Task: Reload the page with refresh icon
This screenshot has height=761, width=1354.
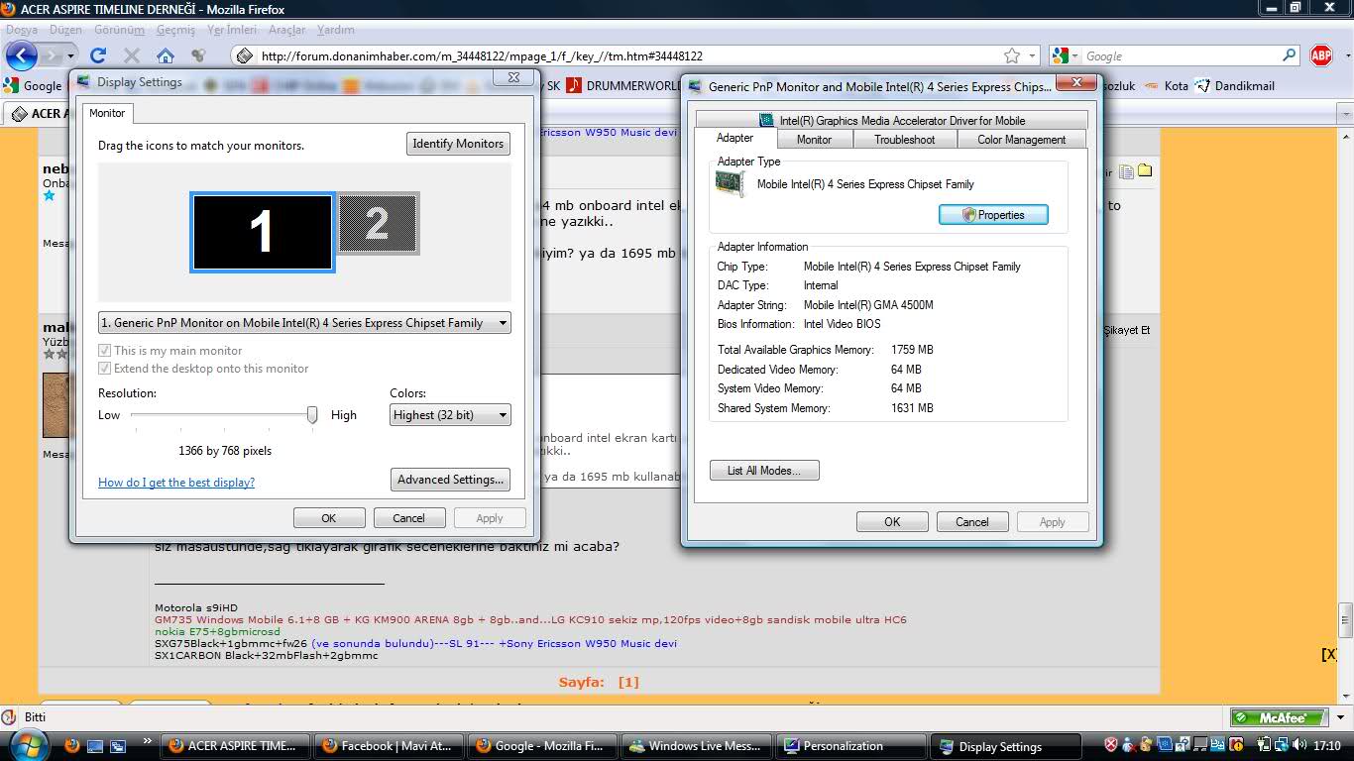Action: pos(97,55)
